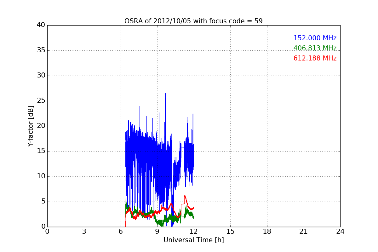Click x-axis tick value '15'

[x=230, y=232]
